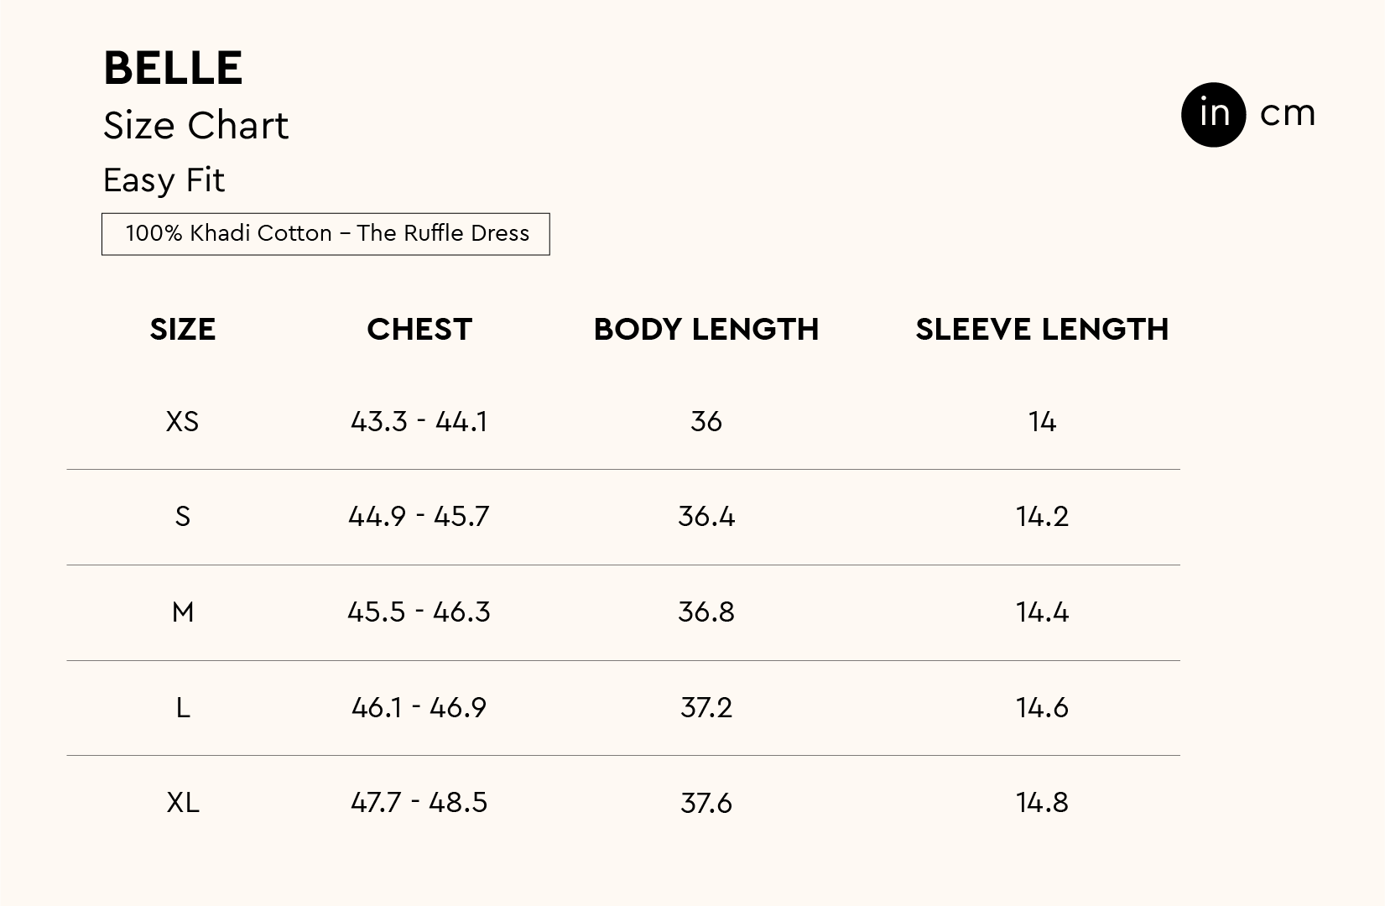Click the BODY LENGTH column header
Image resolution: width=1385 pixels, height=906 pixels.
pyautogui.click(x=706, y=329)
